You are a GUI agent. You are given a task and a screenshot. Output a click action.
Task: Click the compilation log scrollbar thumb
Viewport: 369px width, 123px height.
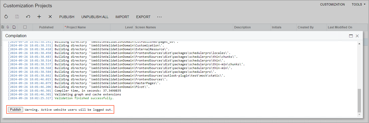(359, 100)
